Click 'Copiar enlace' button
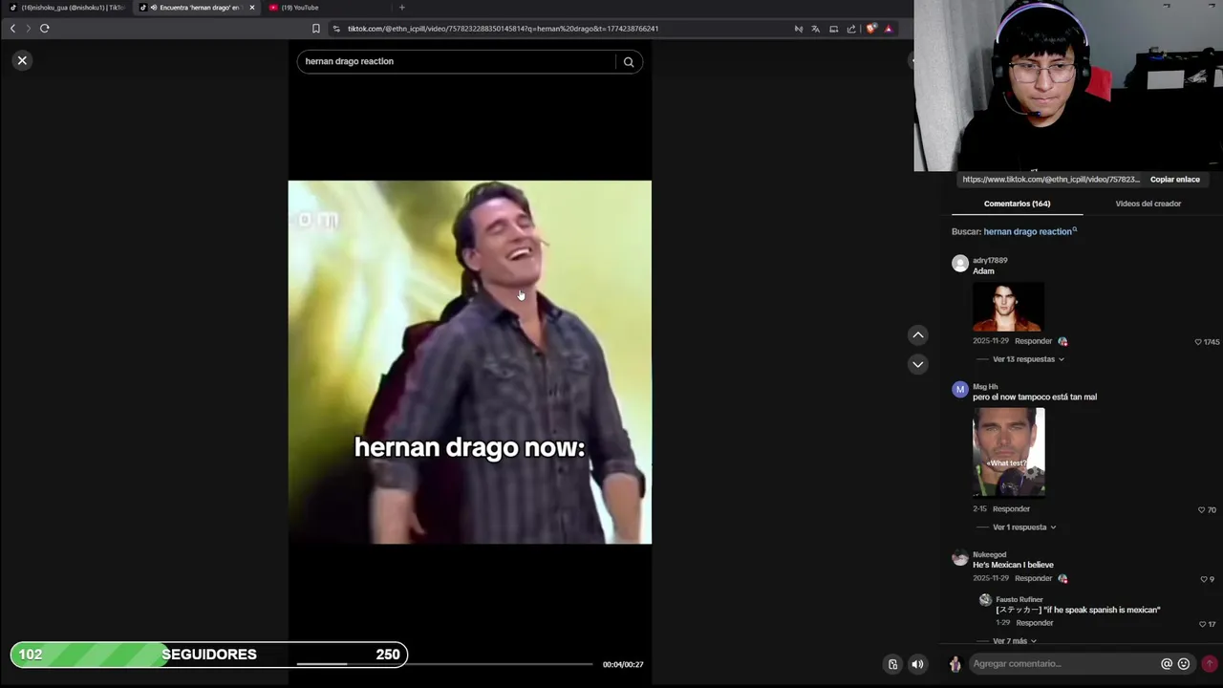 point(1174,180)
